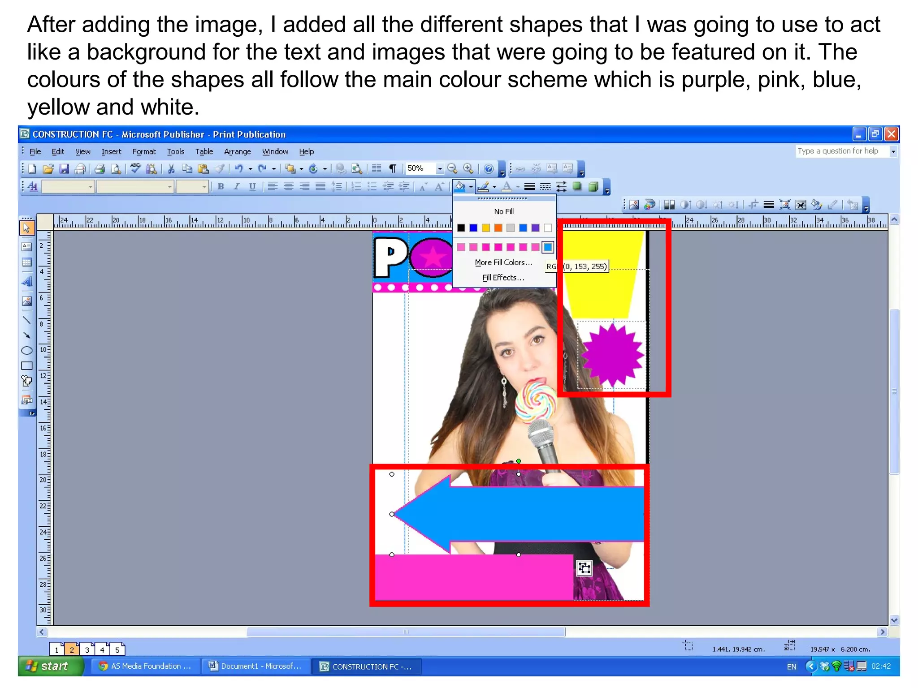Choose the Text Box tool
Viewport: 918px width, 688px height.
point(26,246)
